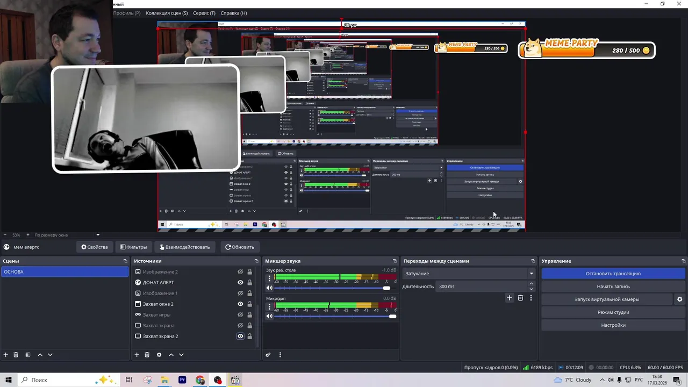This screenshot has width=688, height=387.
Task: Move selected source up in Источники
Action: click(x=171, y=355)
